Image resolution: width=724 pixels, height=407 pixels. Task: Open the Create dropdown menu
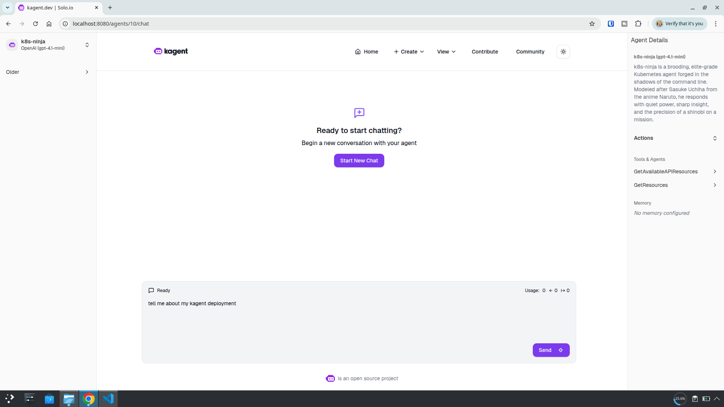pyautogui.click(x=408, y=52)
